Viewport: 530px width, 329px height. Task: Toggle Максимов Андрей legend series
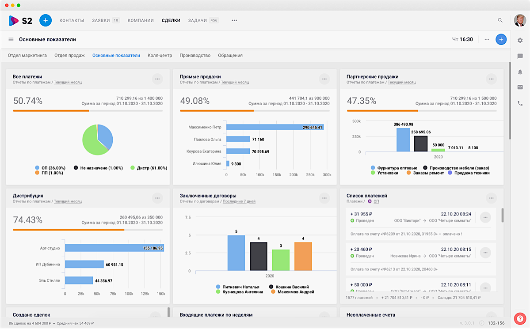point(293,292)
